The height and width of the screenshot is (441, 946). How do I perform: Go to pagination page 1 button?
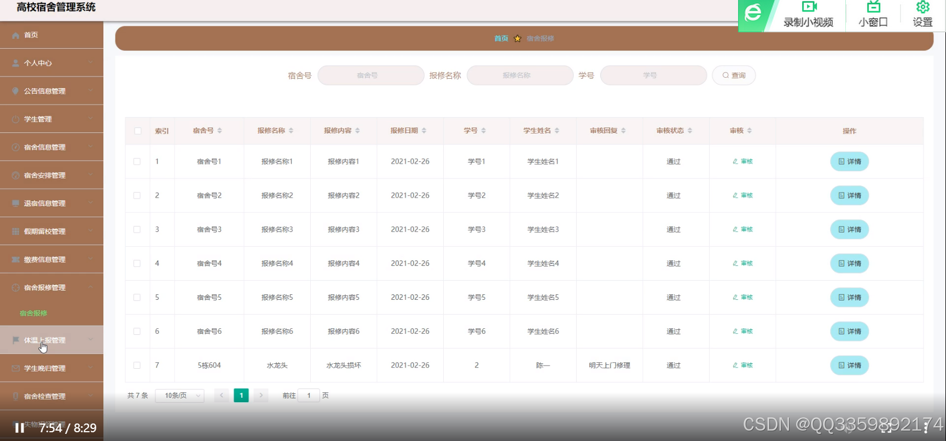[241, 396]
